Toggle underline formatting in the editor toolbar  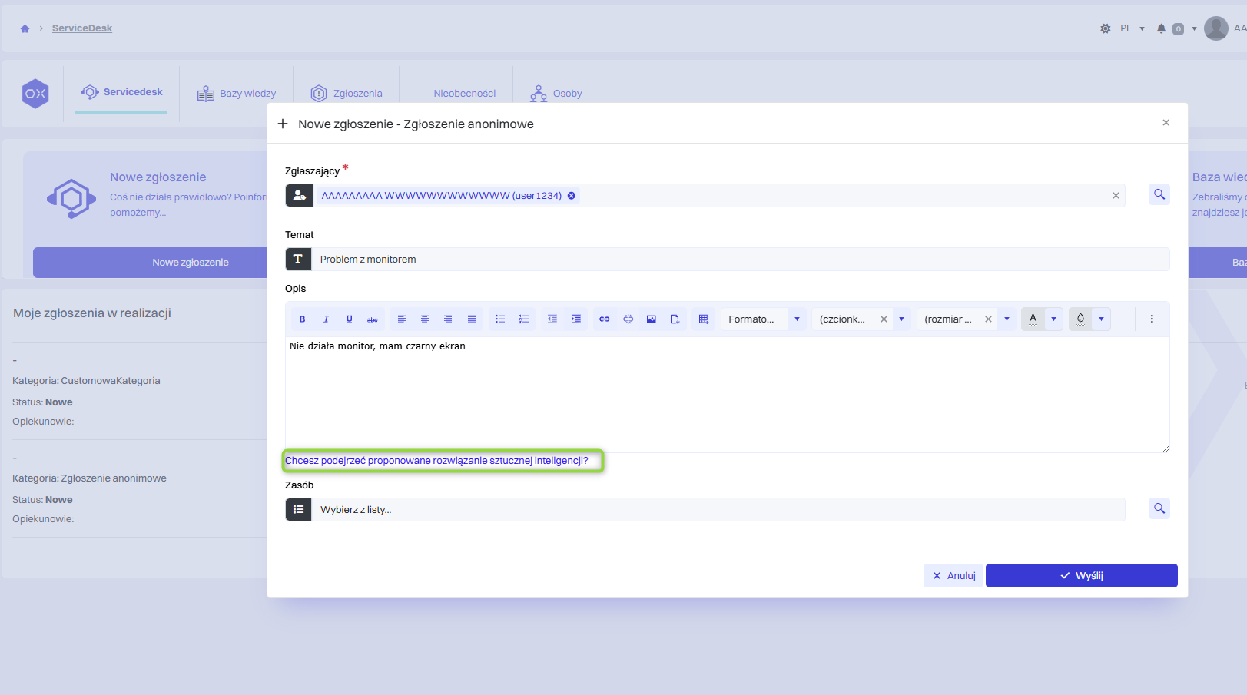[x=349, y=319]
